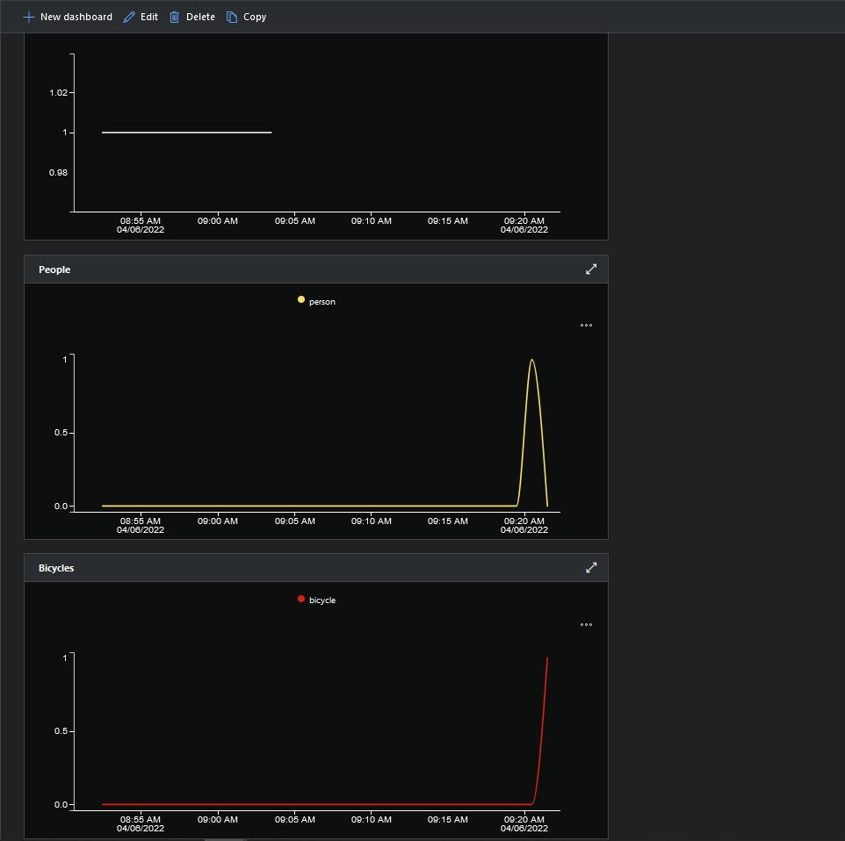Screen dimensions: 845x841
Task: Click the top end of the red bicycle line
Action: pyautogui.click(x=547, y=658)
